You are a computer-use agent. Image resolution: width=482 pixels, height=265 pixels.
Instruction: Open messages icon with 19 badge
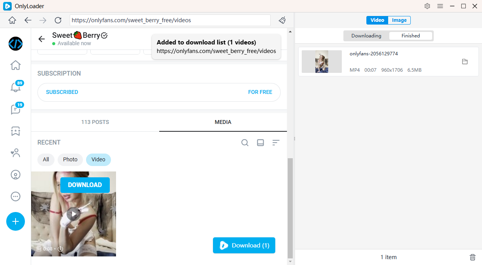click(x=16, y=109)
